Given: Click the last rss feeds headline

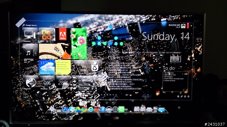Looking at the screenshot, I should (125, 89).
